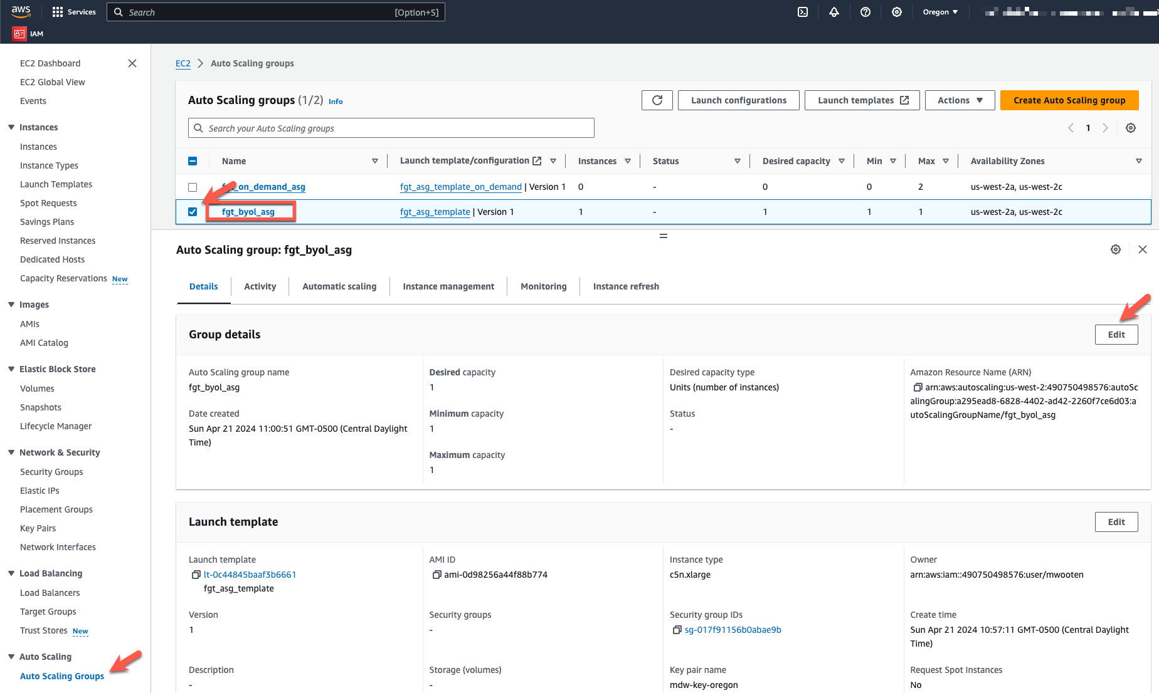This screenshot has height=693, width=1159.
Task: Open the Services grid menu
Action: [74, 12]
